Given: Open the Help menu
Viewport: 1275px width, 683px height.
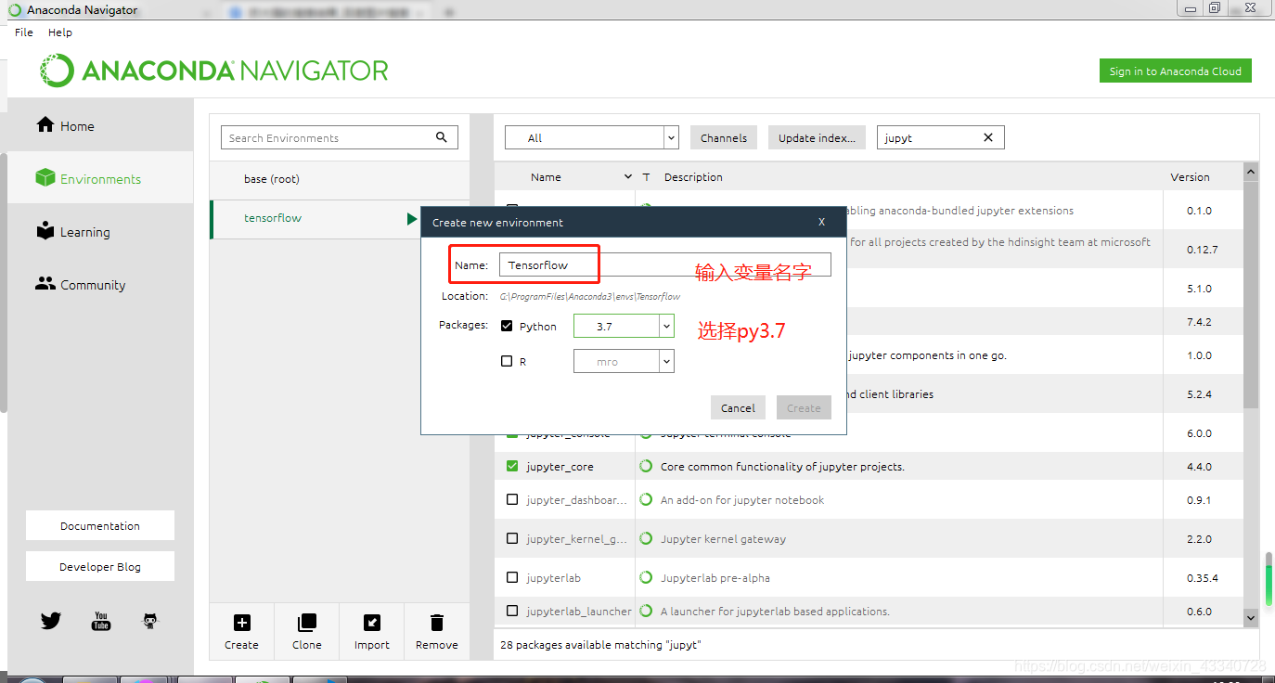Looking at the screenshot, I should click(x=60, y=32).
